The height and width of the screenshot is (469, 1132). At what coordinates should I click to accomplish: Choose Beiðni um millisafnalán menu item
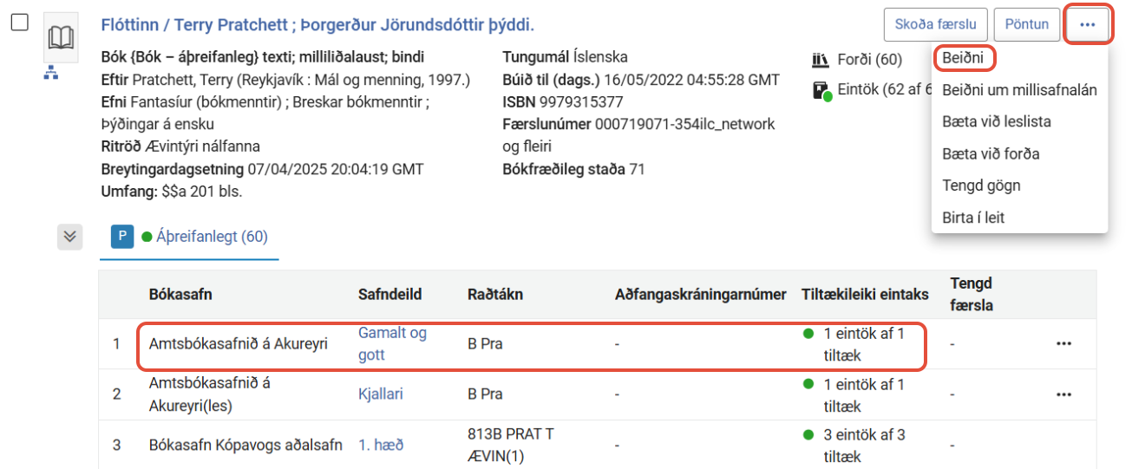(1019, 90)
